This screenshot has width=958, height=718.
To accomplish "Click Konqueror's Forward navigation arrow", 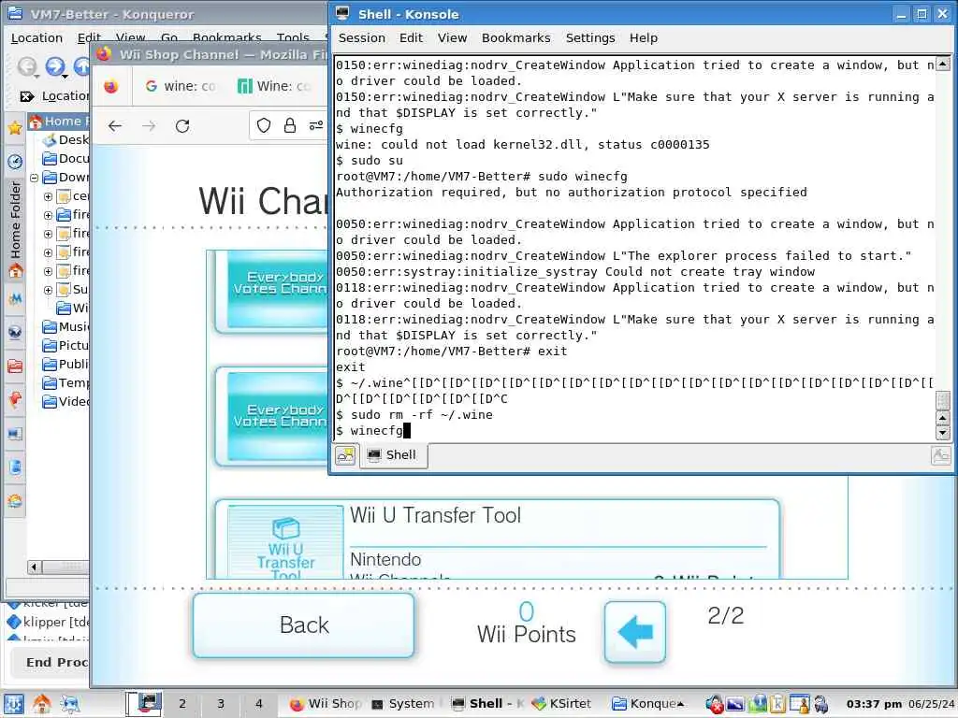I will click(55, 65).
